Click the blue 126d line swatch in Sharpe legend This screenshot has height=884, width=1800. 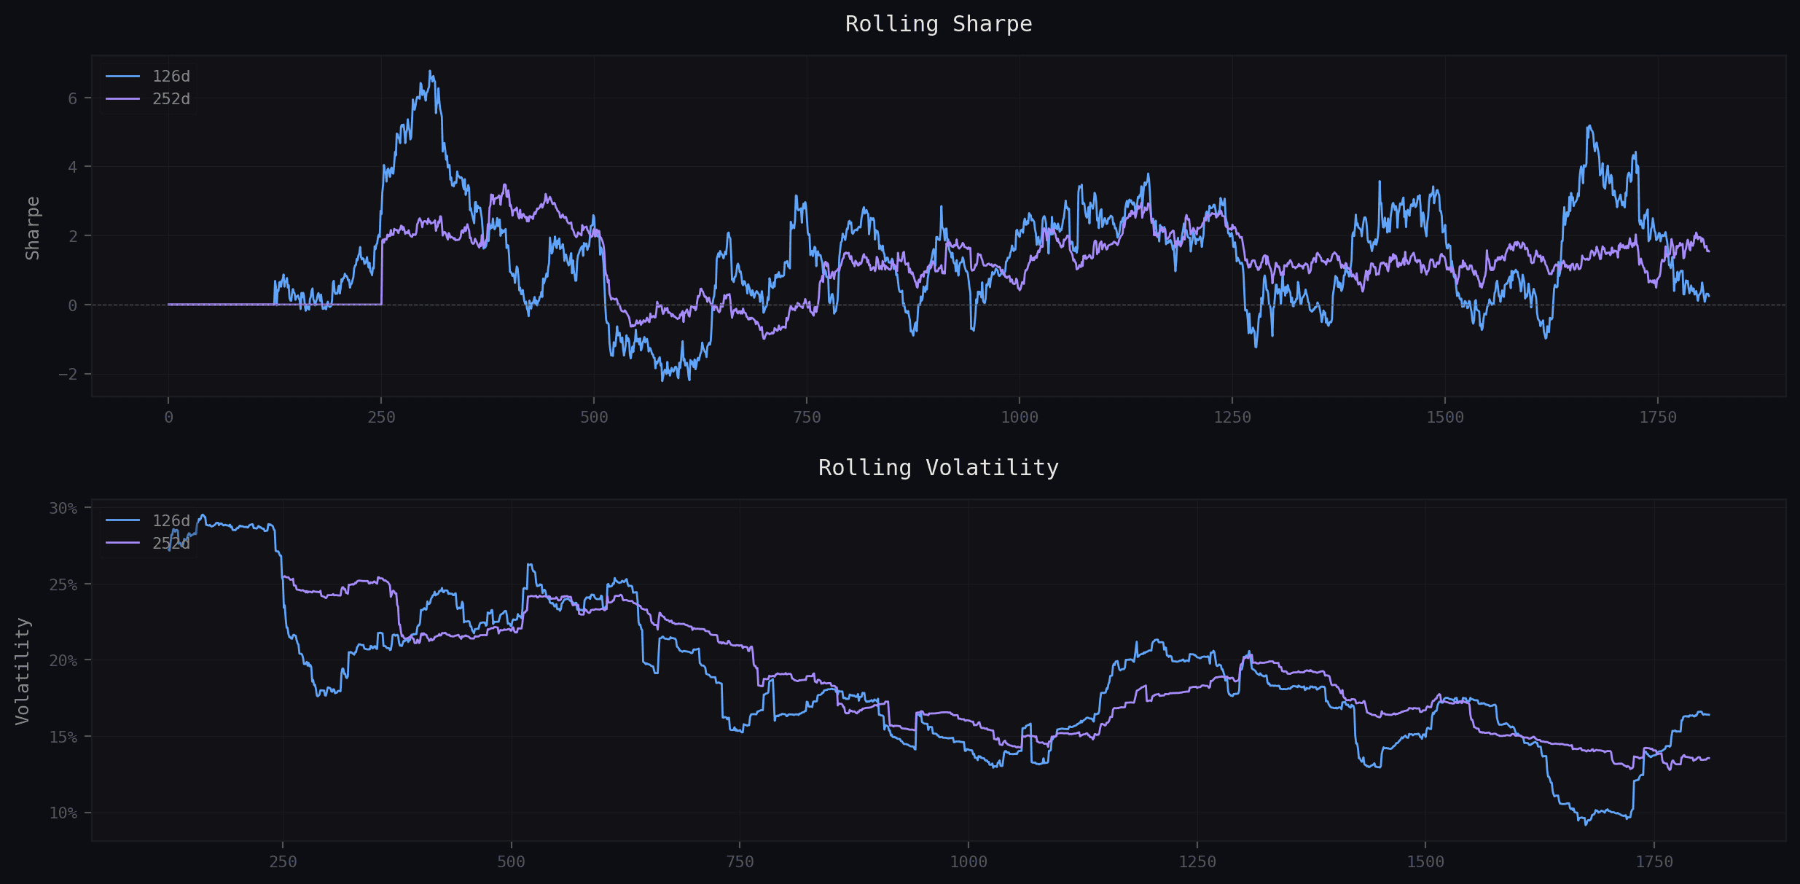point(122,77)
